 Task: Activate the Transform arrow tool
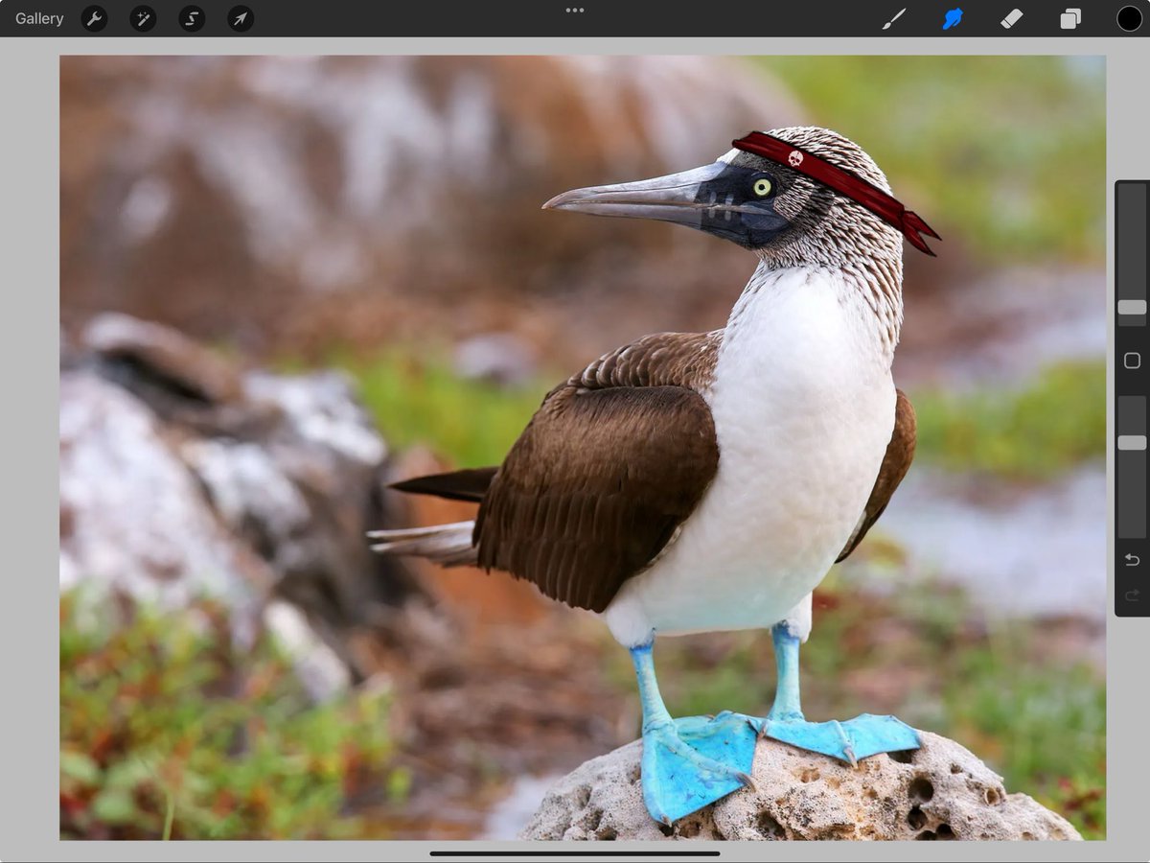(x=241, y=18)
